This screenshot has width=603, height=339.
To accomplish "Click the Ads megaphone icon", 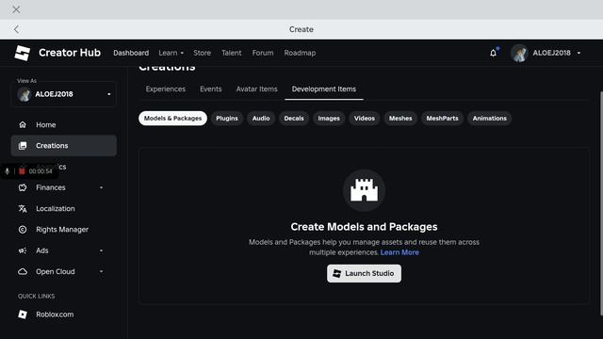I will tap(23, 250).
